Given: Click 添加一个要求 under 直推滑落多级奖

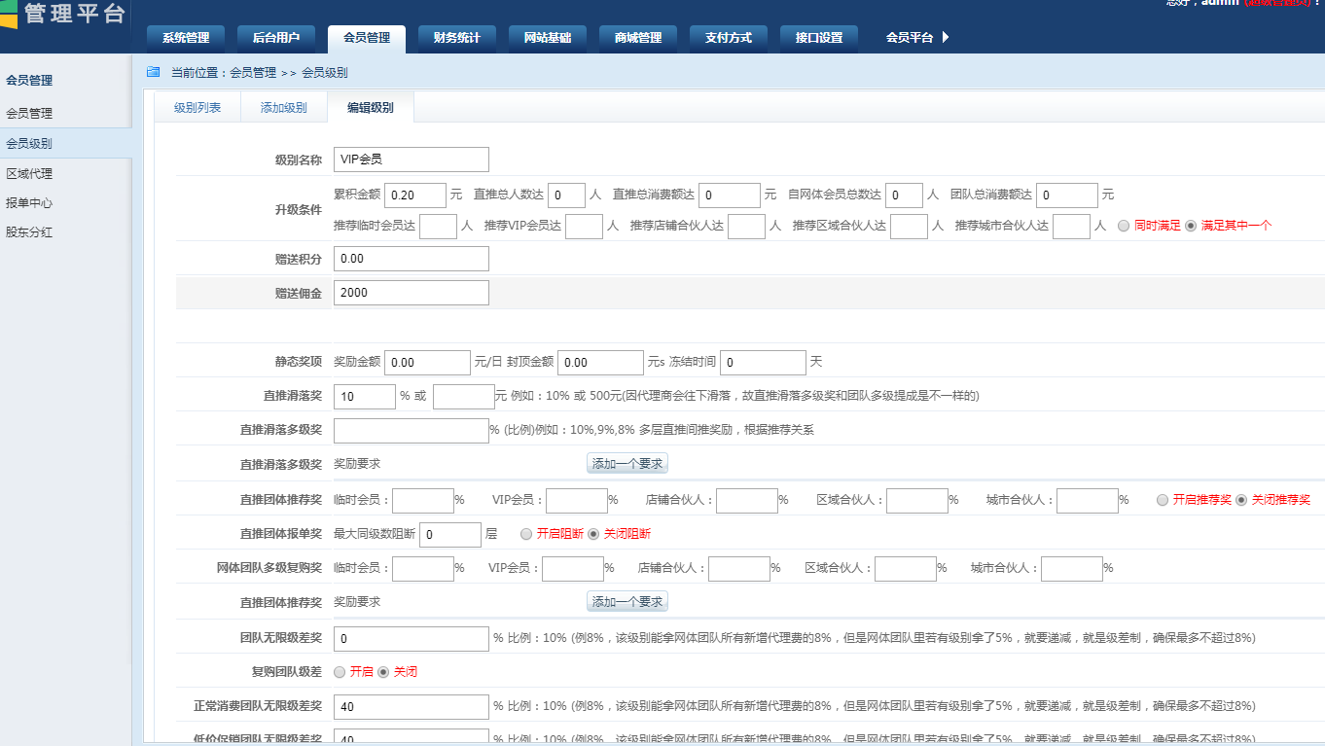Looking at the screenshot, I should [x=627, y=464].
